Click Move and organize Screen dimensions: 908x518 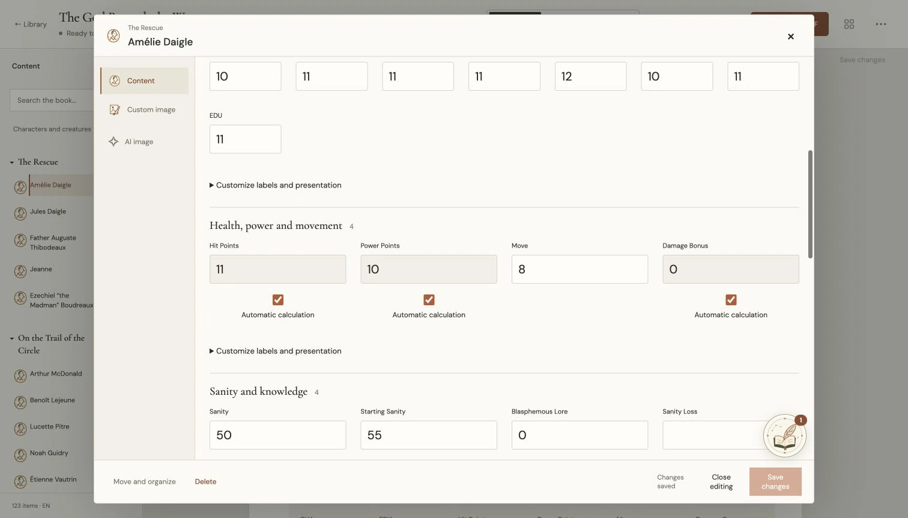coord(145,482)
